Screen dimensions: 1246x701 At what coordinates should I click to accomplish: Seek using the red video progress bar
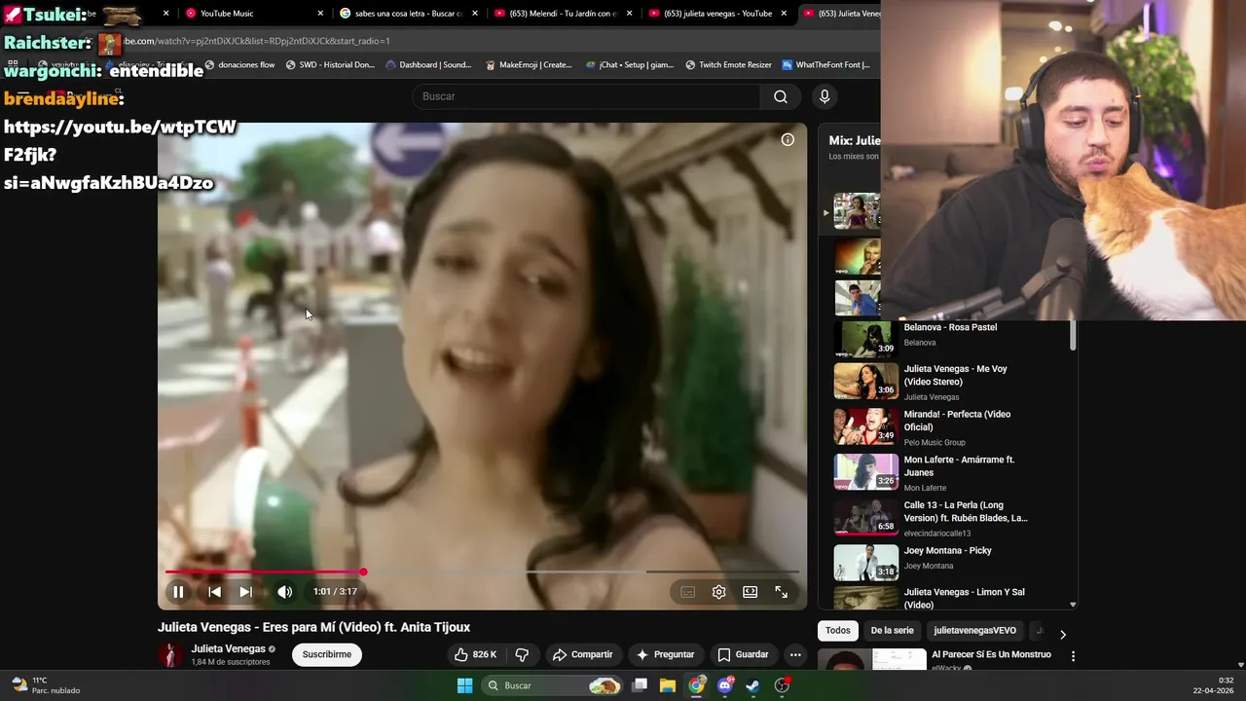pyautogui.click(x=482, y=572)
